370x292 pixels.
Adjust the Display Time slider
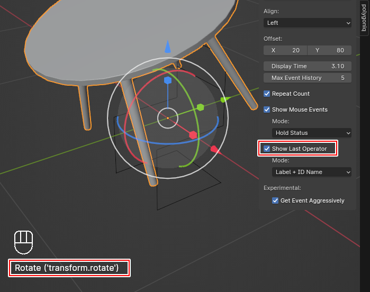click(x=308, y=66)
